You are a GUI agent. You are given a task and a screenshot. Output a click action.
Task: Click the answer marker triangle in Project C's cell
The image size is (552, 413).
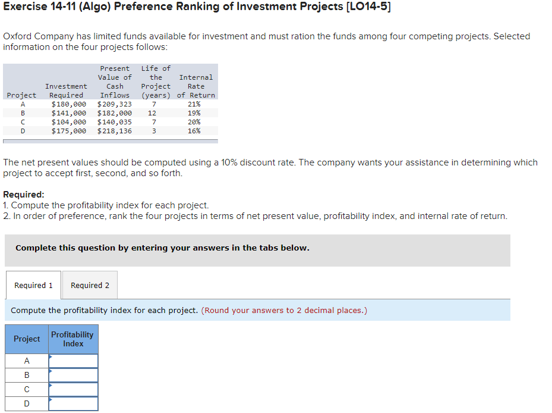tap(51, 386)
